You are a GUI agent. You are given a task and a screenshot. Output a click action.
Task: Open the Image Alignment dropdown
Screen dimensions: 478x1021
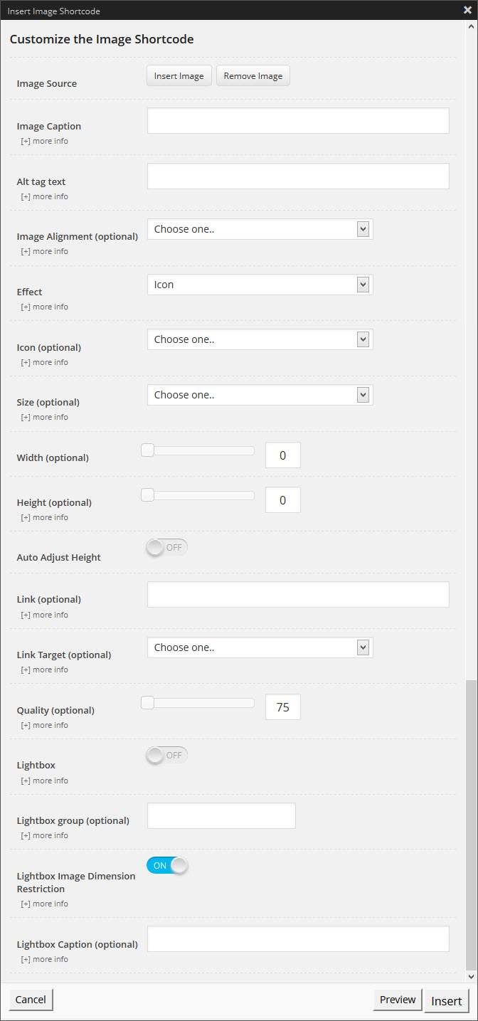260,229
